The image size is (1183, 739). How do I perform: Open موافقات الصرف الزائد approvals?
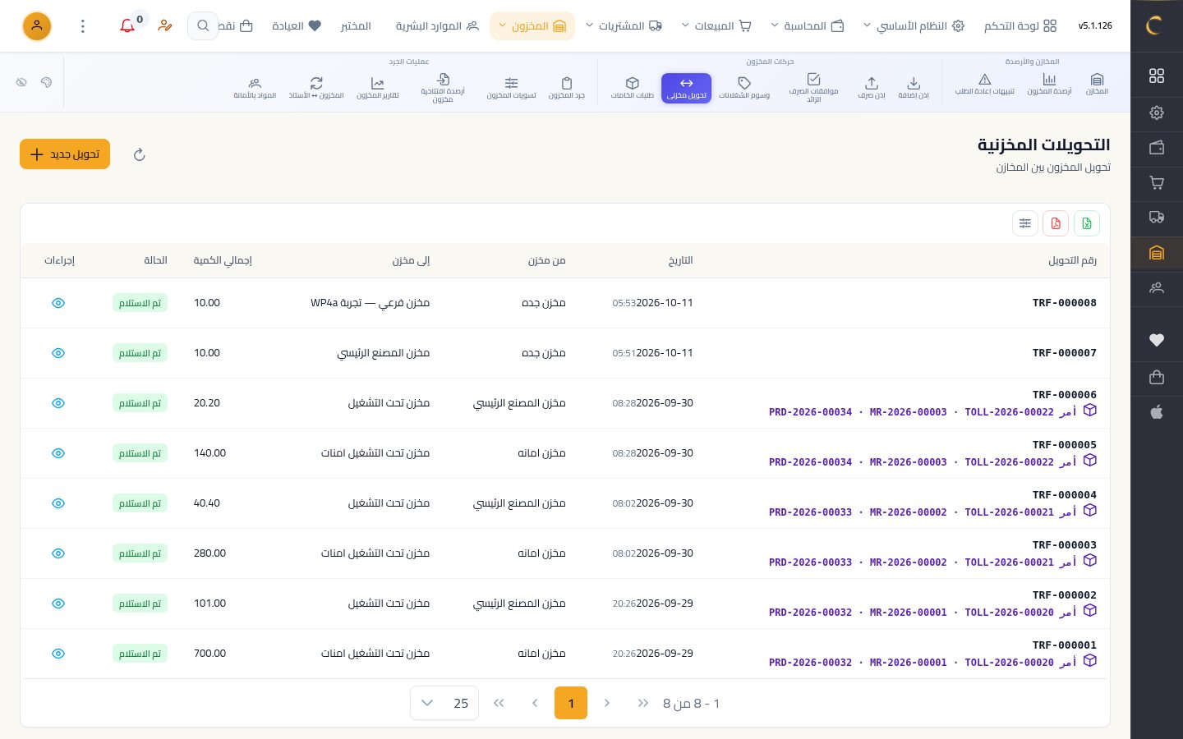[813, 88]
